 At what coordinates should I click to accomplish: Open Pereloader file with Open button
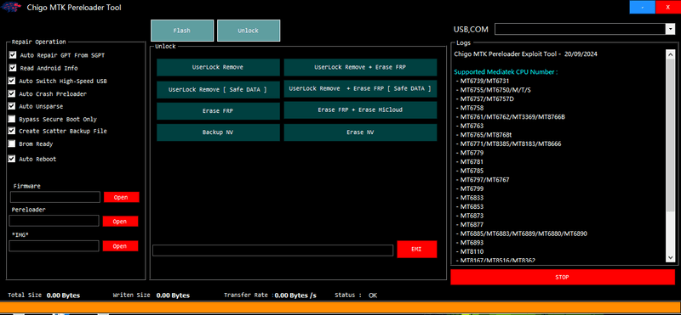point(120,222)
